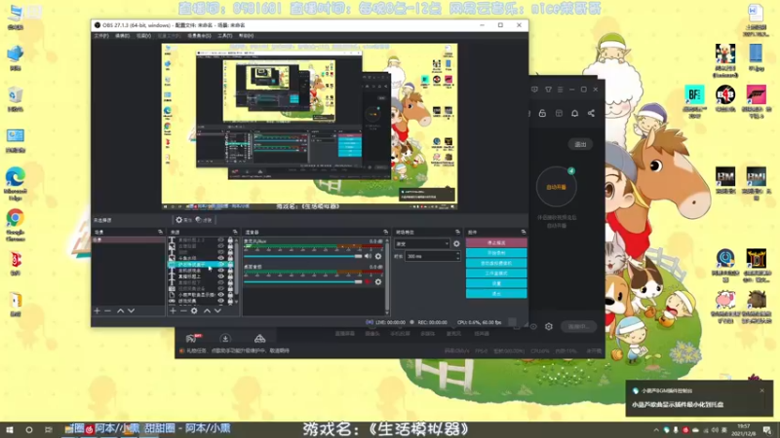The width and height of the screenshot is (780, 438).
Task: Open the scene transition type dropdown
Action: coord(422,244)
